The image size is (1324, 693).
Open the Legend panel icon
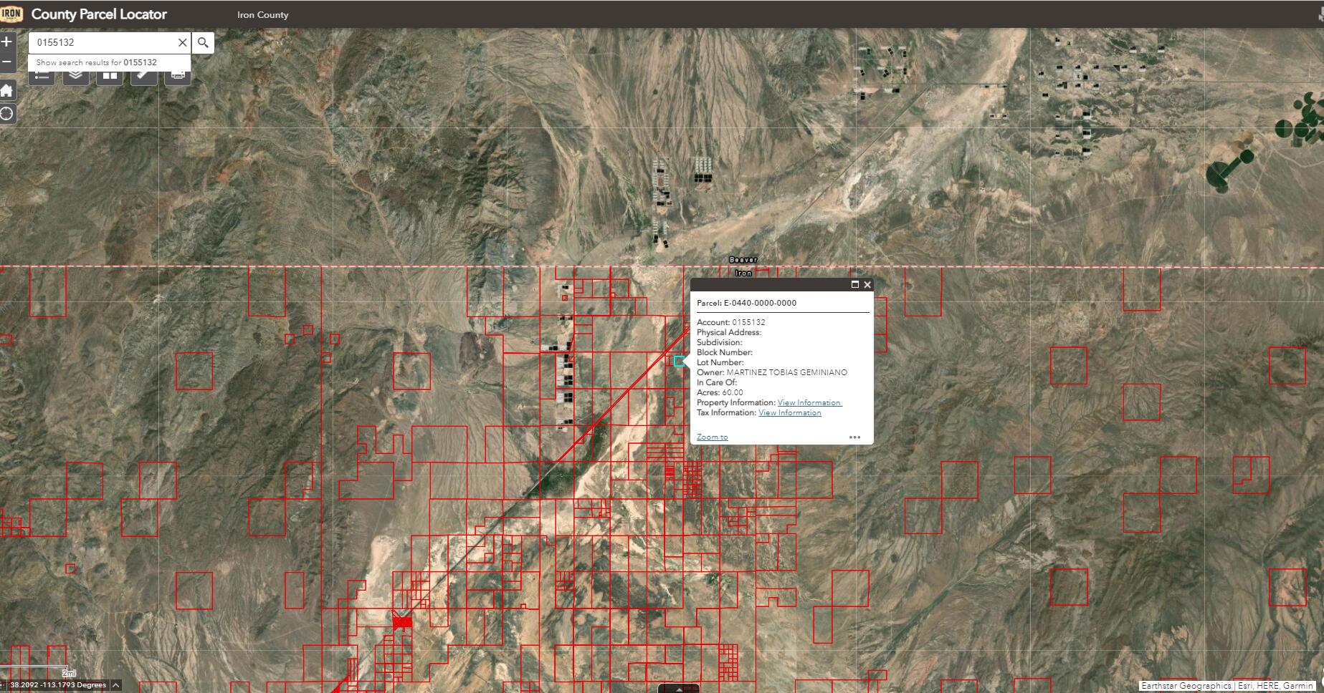(41, 77)
